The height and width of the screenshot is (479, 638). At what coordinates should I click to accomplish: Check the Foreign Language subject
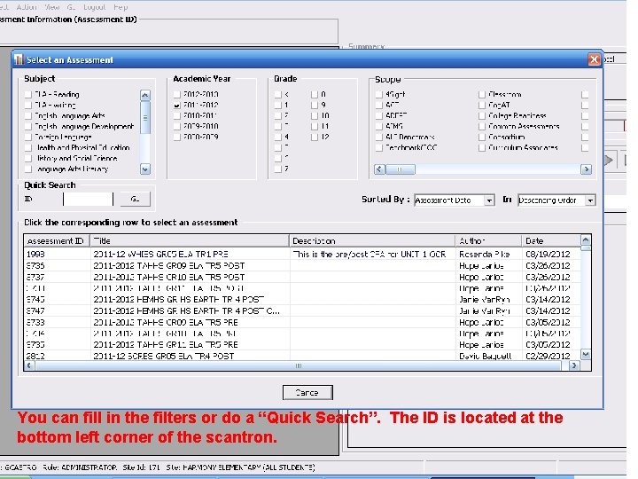tap(28, 137)
